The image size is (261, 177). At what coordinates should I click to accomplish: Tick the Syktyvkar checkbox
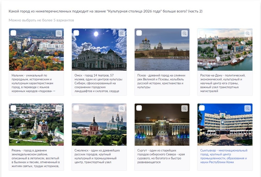202,108
